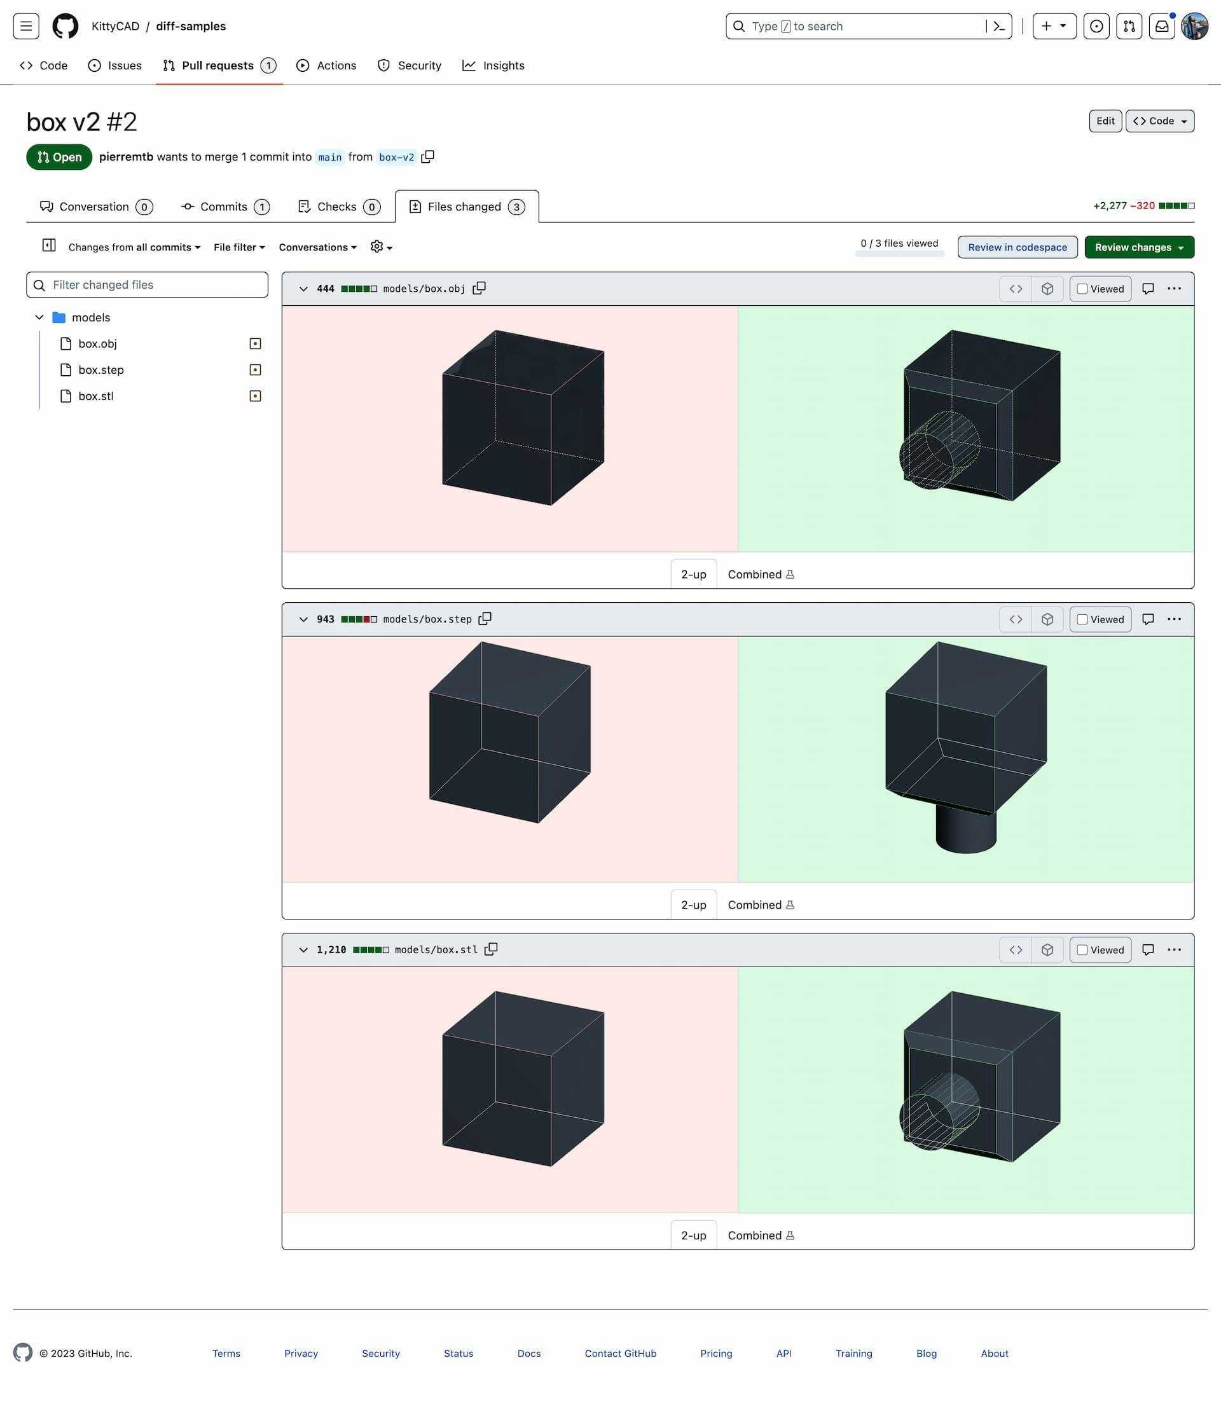The image size is (1221, 1404).
Task: Click the raw code view icon for box.step
Action: coord(1014,619)
